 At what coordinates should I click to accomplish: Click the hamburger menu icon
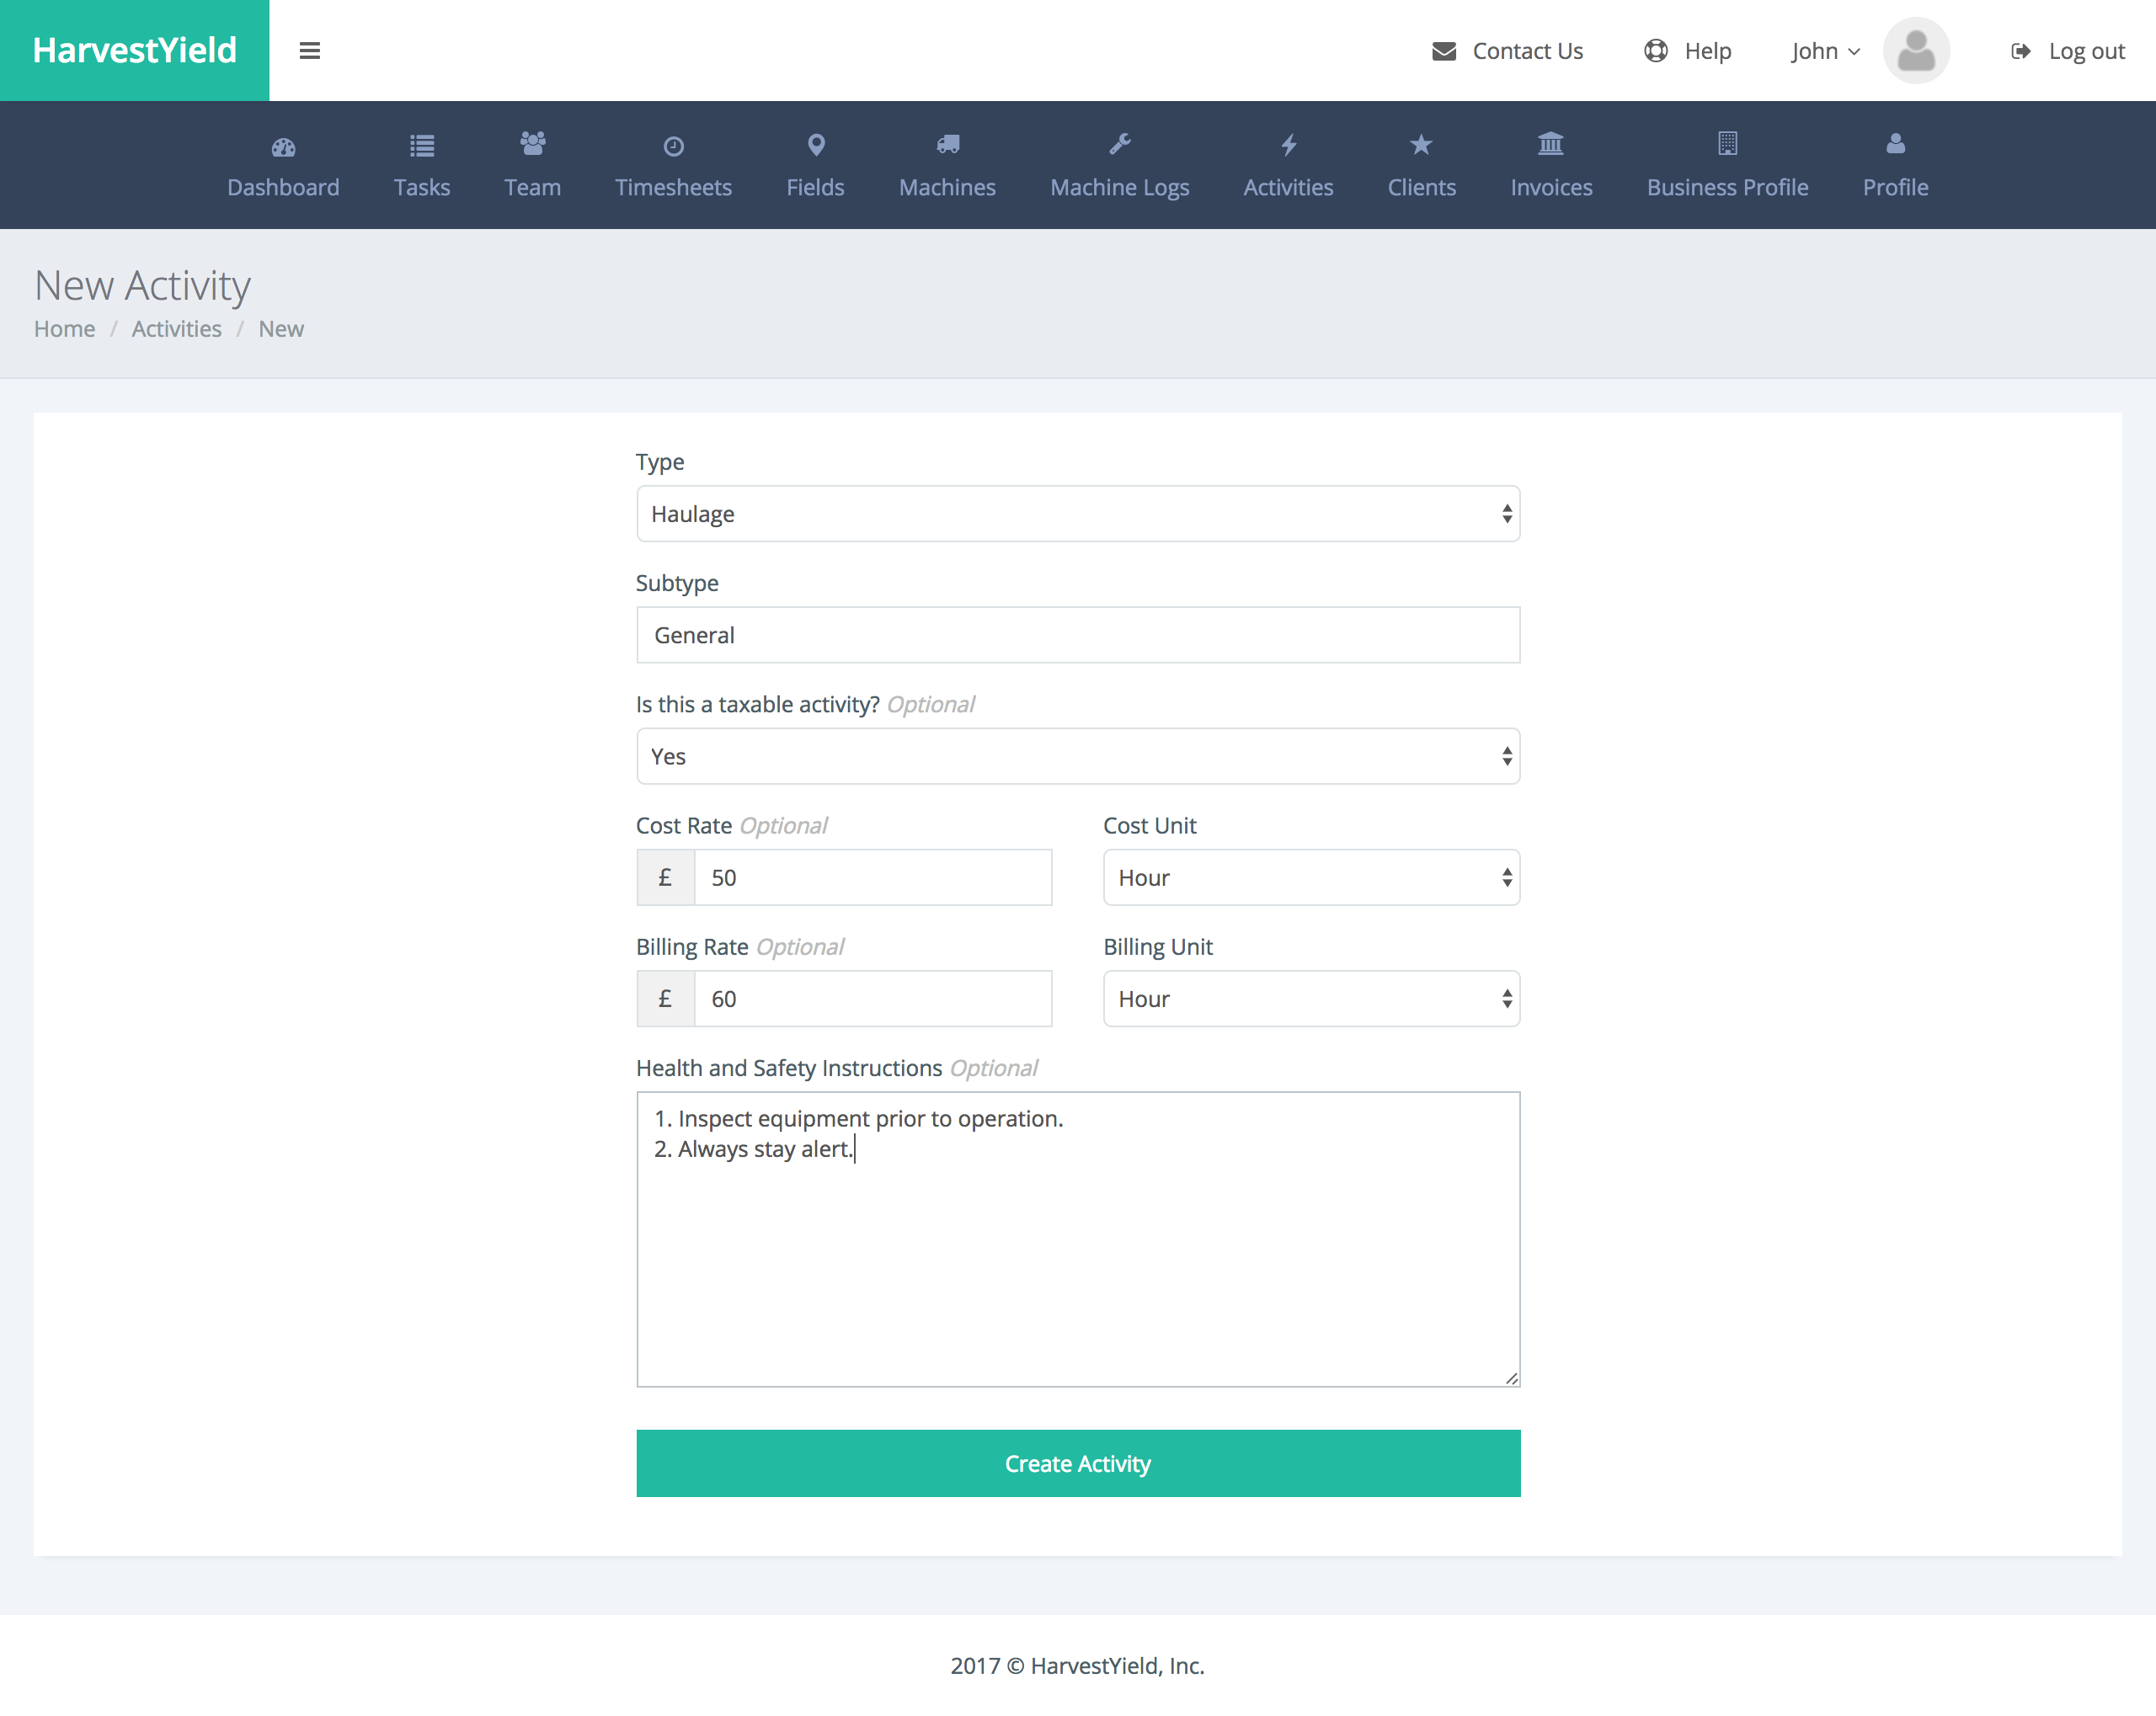click(x=309, y=51)
